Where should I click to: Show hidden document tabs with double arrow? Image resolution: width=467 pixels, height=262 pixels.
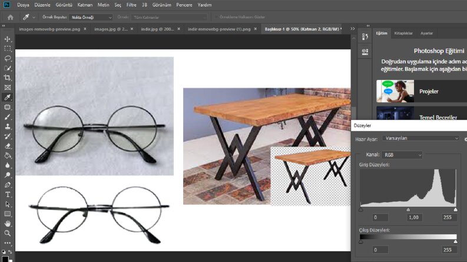(353, 29)
